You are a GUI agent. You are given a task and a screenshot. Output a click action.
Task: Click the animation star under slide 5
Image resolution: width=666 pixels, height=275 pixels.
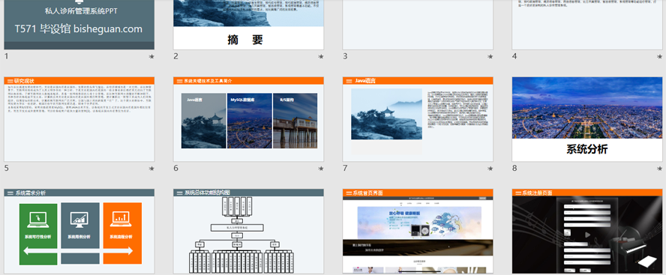tap(151, 169)
